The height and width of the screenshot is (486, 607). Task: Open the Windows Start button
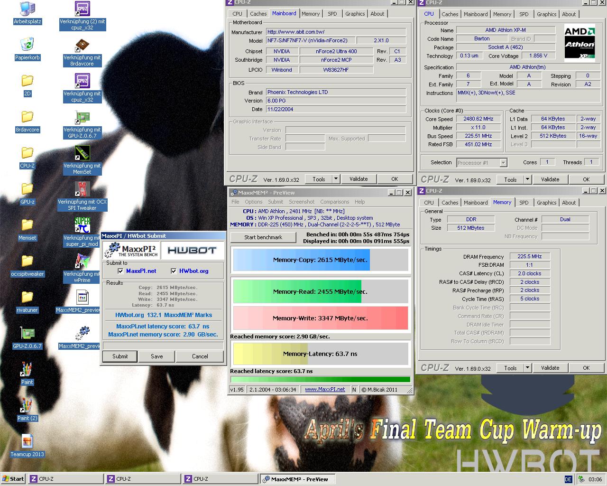pos(13,479)
